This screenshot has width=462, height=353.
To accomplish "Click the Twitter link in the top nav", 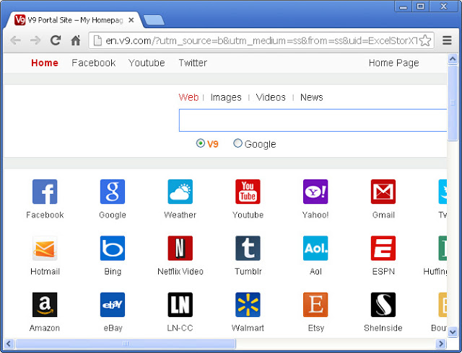I will [193, 63].
